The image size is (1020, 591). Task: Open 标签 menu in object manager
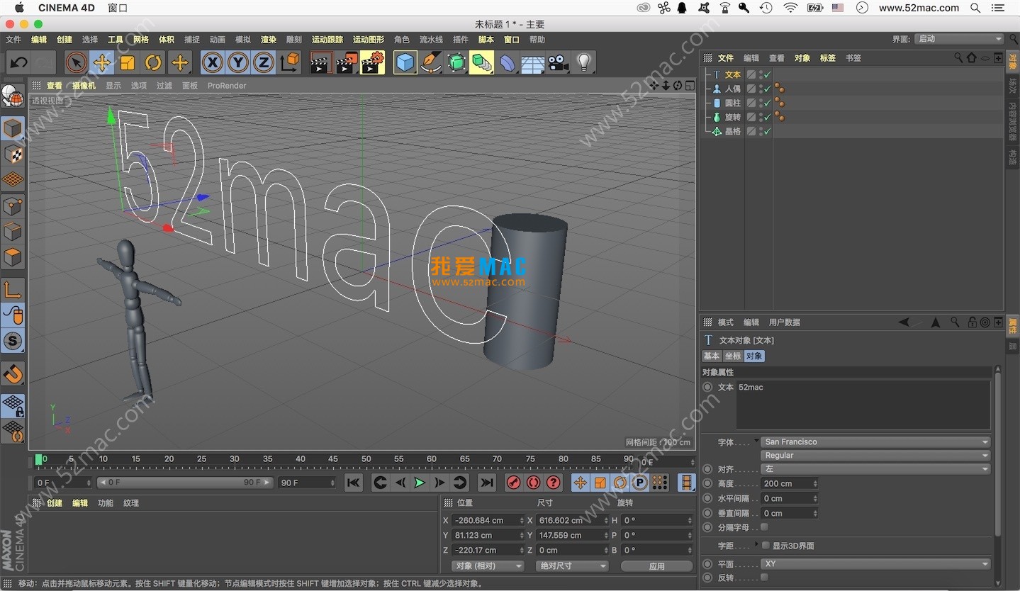click(x=827, y=58)
